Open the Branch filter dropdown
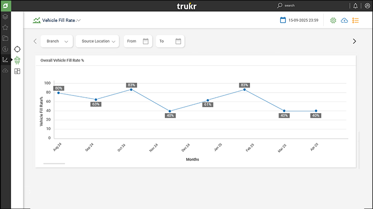 (56, 41)
